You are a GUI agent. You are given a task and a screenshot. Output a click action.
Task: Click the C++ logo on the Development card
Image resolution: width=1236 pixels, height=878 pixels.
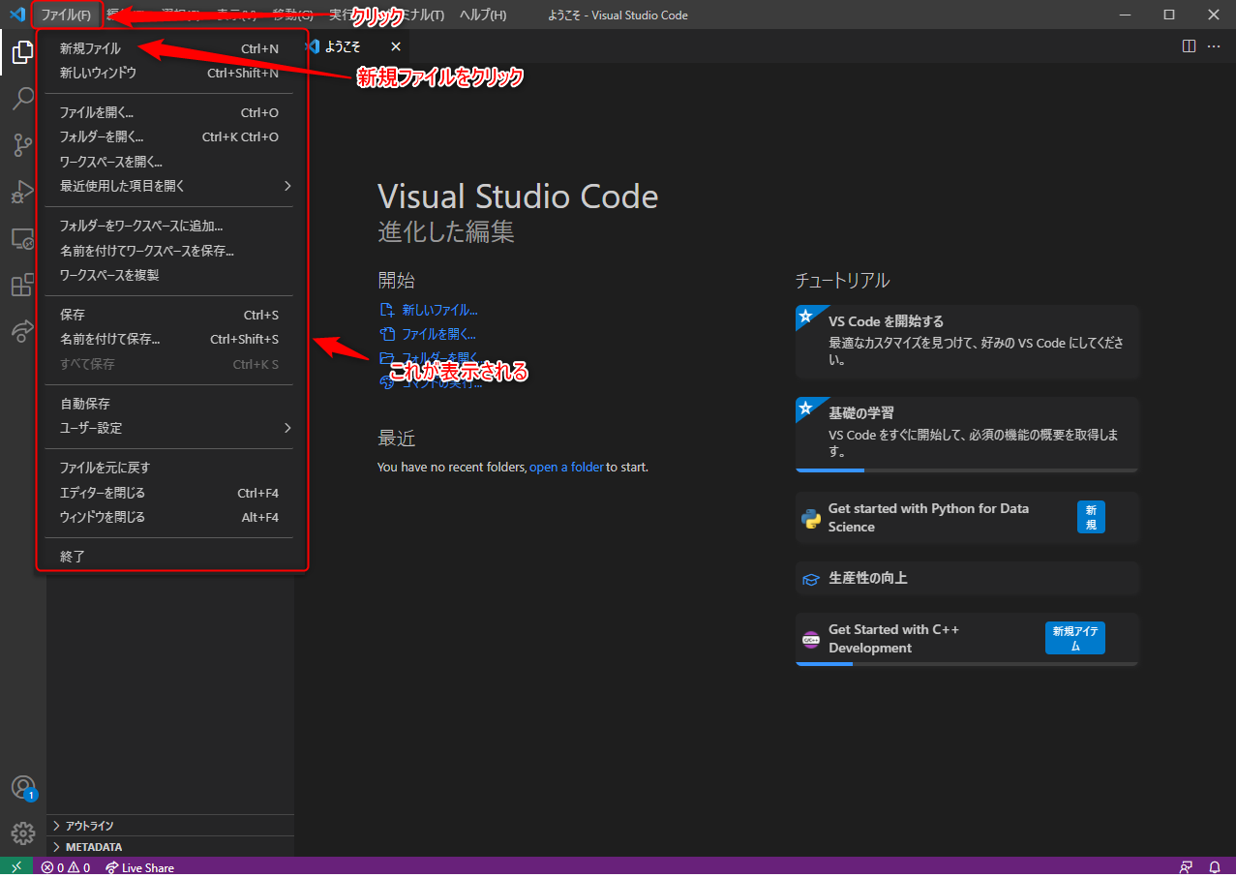tap(811, 639)
